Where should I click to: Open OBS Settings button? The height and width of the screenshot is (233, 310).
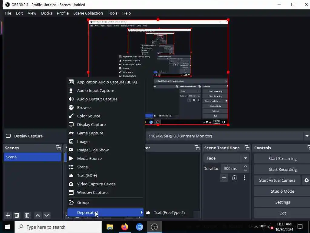pyautogui.click(x=282, y=202)
